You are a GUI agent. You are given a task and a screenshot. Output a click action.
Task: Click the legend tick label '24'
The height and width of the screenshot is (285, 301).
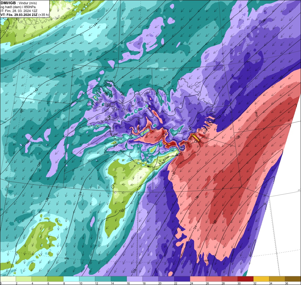[191, 283]
